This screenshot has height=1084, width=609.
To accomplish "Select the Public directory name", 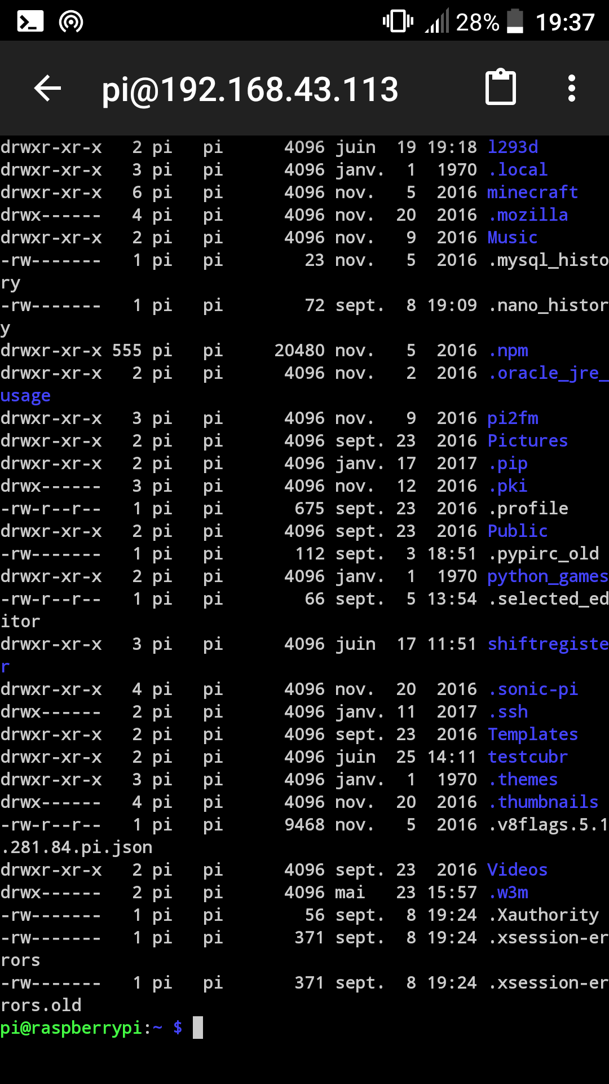I will [x=518, y=531].
